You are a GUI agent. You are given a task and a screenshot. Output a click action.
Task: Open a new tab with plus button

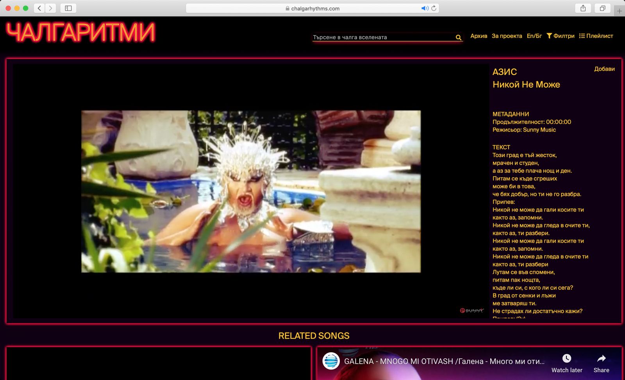pyautogui.click(x=619, y=11)
